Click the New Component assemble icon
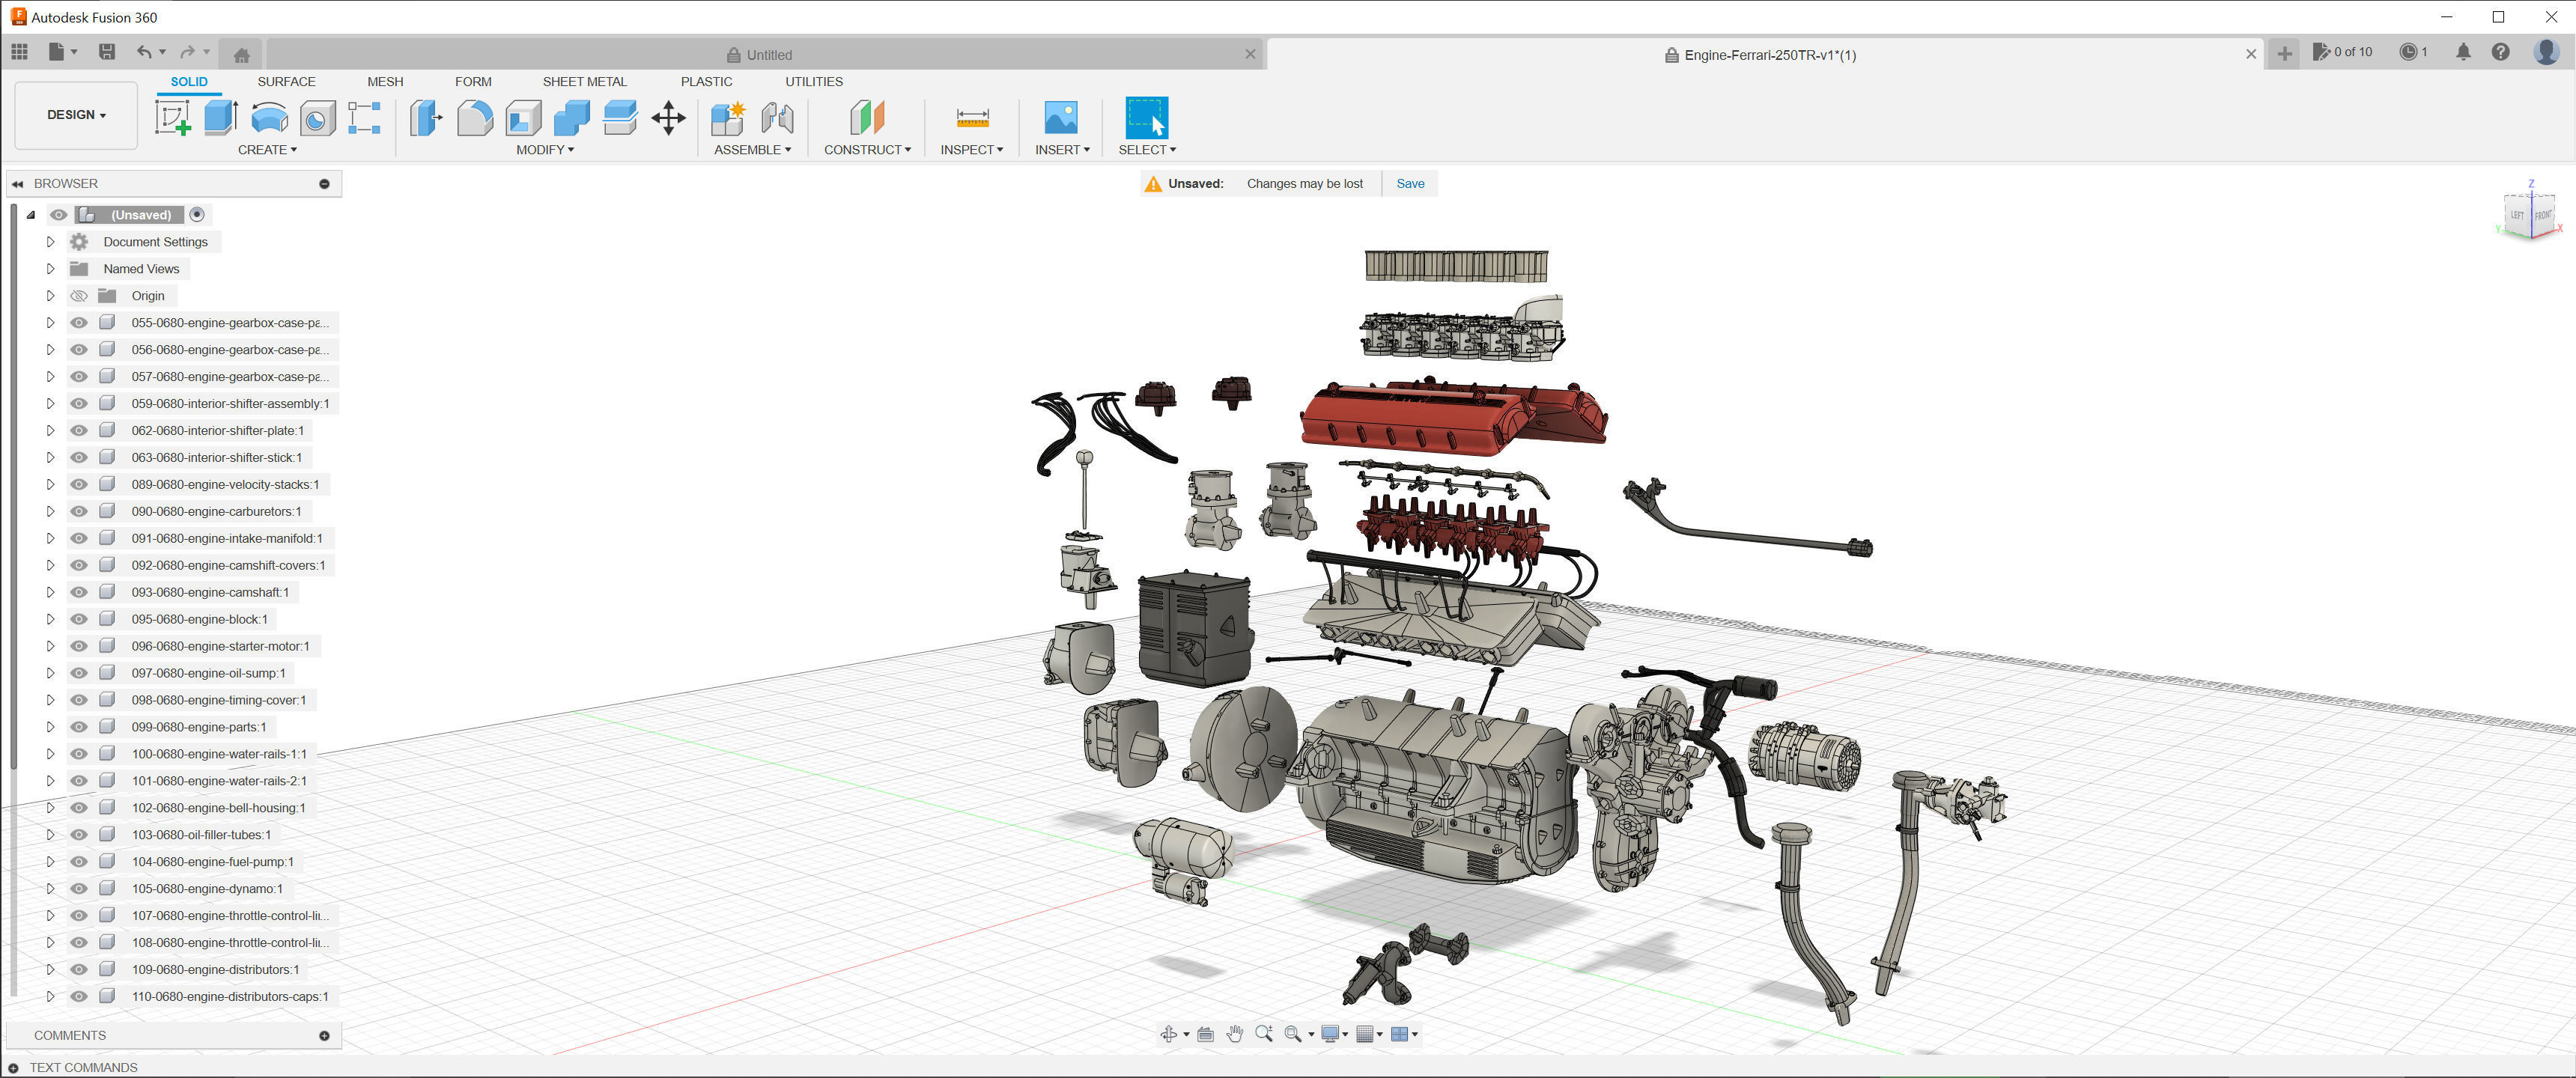Viewport: 2576px width, 1078px height. [x=727, y=118]
